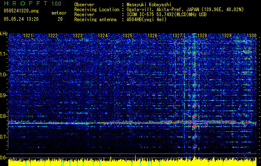Click the 1322 time marker

[53, 36]
